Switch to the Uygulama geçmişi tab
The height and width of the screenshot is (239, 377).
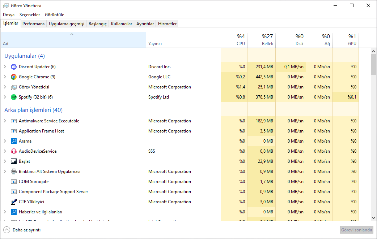[67, 24]
